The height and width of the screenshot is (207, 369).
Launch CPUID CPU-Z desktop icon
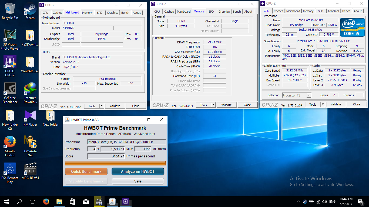pyautogui.click(x=10, y=66)
